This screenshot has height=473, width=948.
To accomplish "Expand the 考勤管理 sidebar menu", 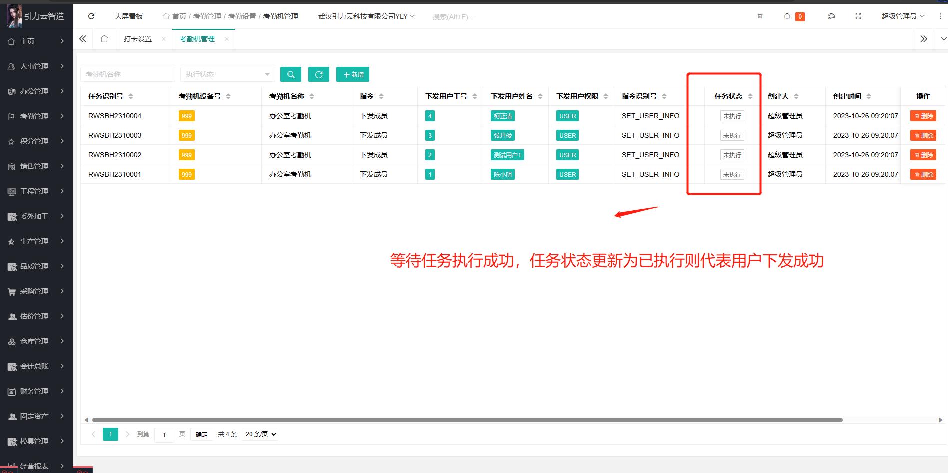I will 36,116.
